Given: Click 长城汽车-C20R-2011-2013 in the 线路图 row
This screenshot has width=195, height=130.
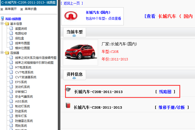Looking at the screenshot, I should [x=98, y=92].
